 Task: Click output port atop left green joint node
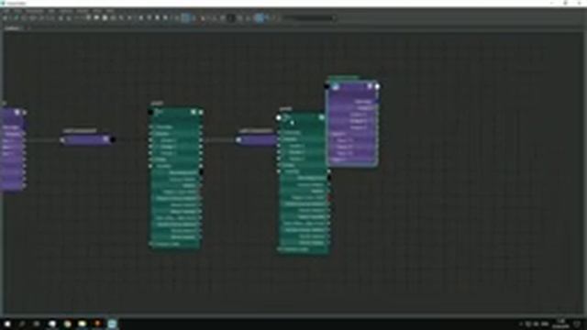tap(201, 112)
